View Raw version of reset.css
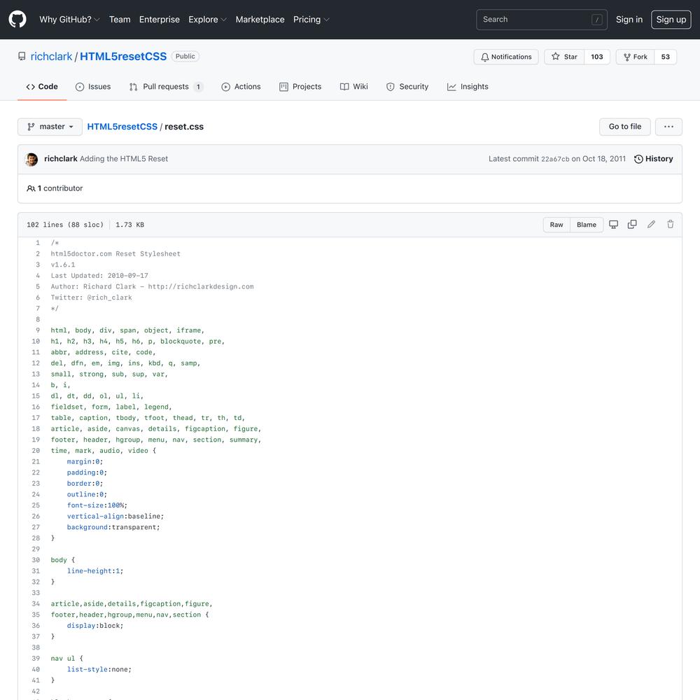Screen dimensions: 700x700 (556, 225)
